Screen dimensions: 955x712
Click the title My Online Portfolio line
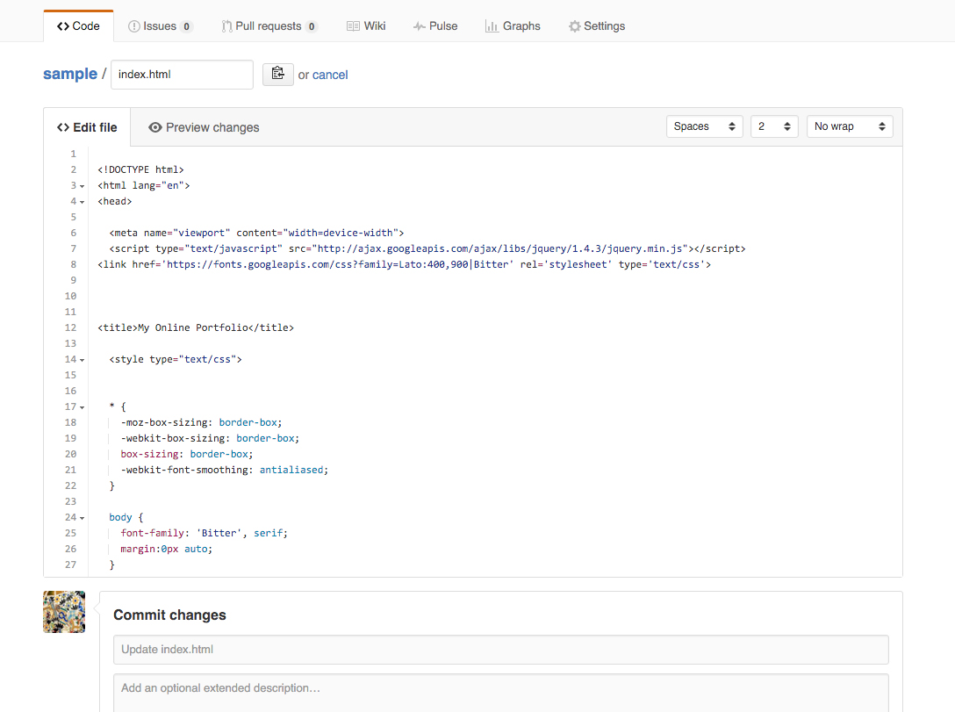(196, 327)
